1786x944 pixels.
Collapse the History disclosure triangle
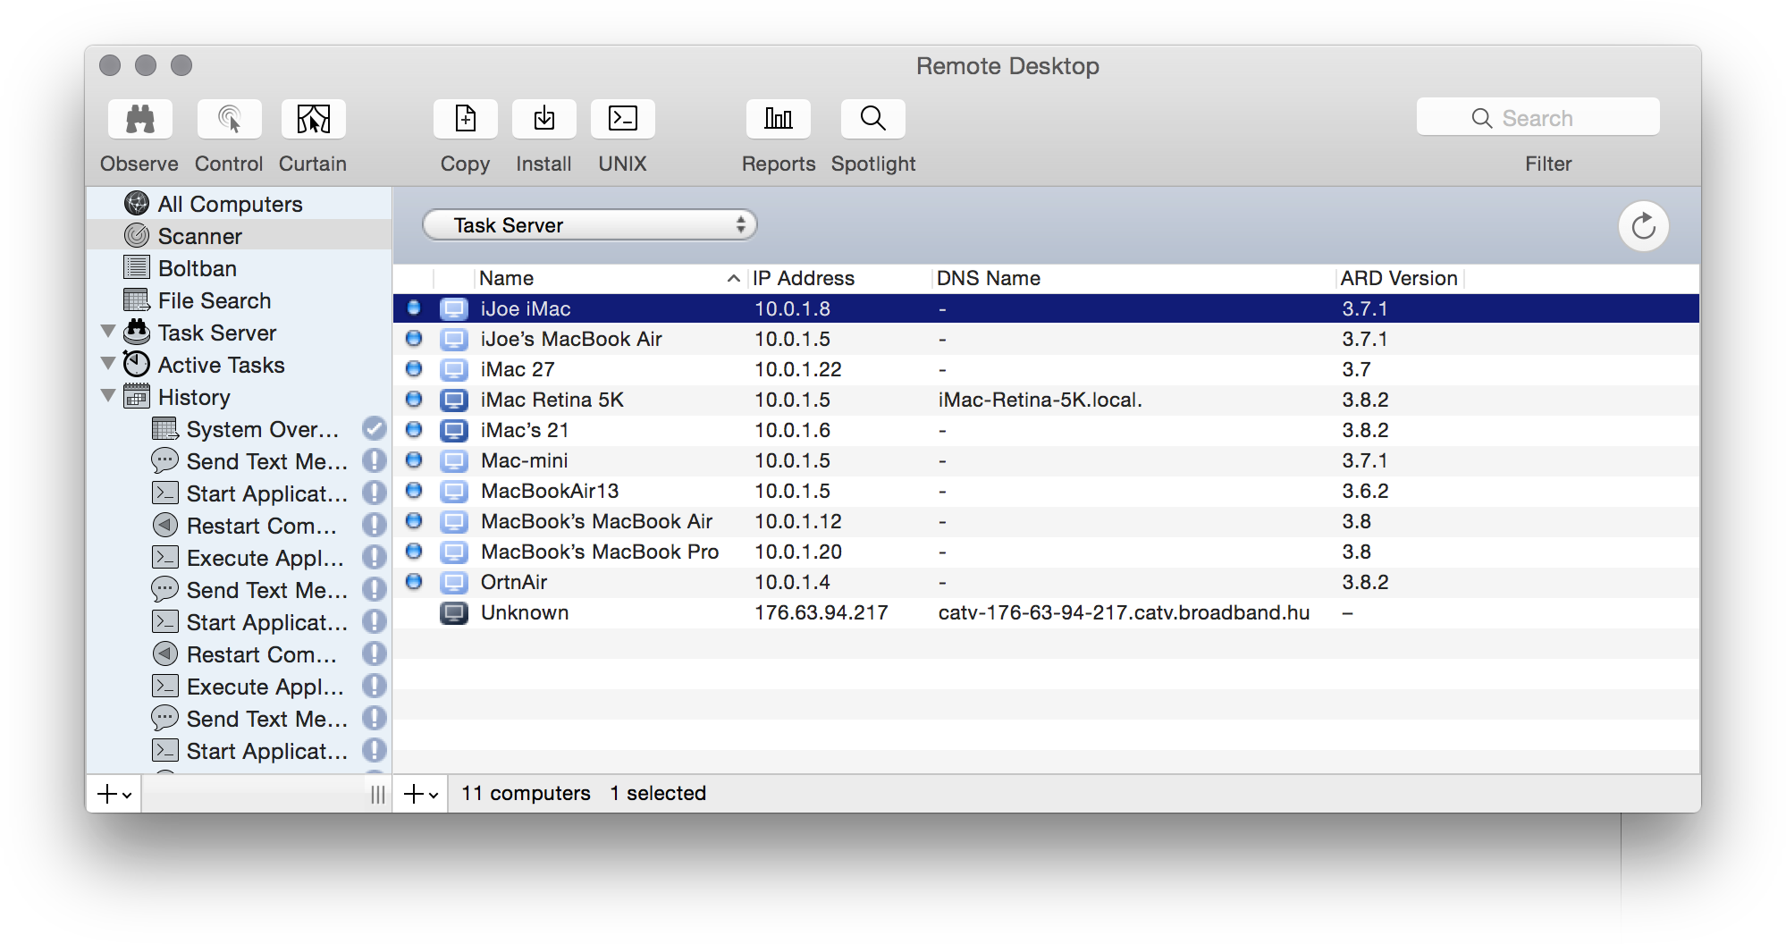[108, 396]
